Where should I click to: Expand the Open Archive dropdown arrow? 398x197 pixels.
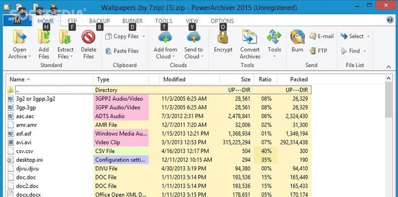click(x=30, y=57)
